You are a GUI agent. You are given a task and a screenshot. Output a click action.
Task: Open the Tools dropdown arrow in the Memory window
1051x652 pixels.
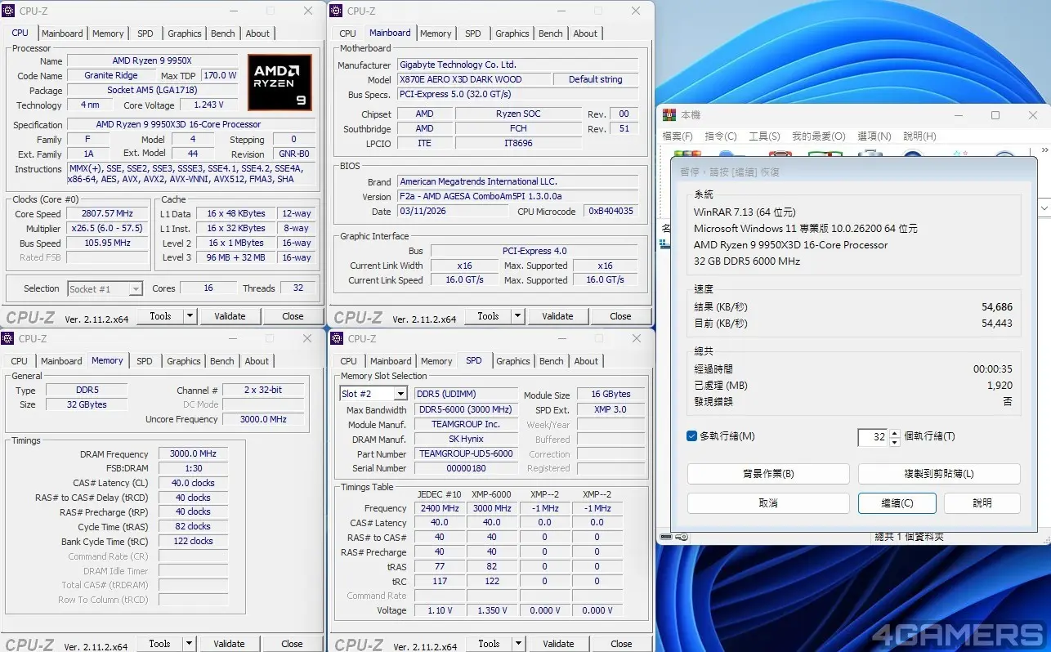coord(190,644)
